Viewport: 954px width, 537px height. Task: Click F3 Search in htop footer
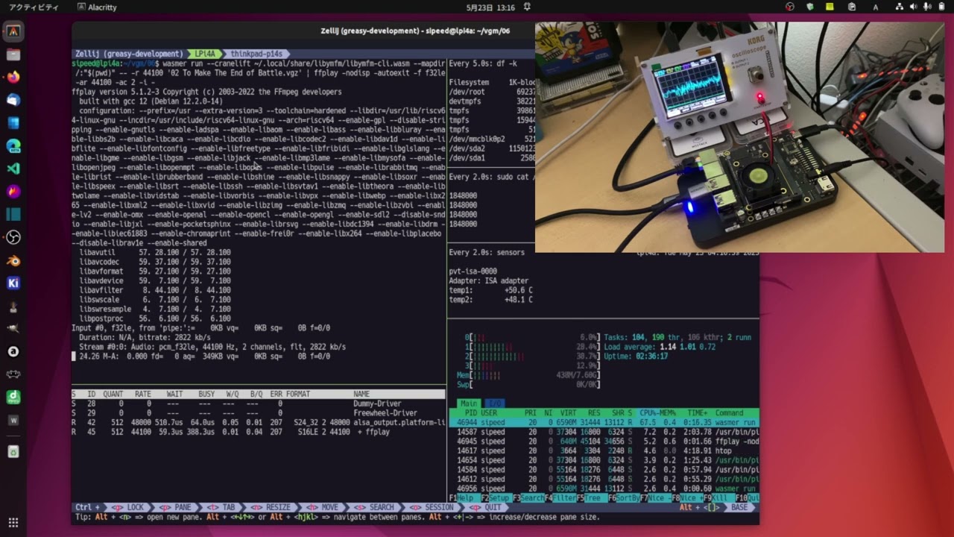pyautogui.click(x=528, y=497)
